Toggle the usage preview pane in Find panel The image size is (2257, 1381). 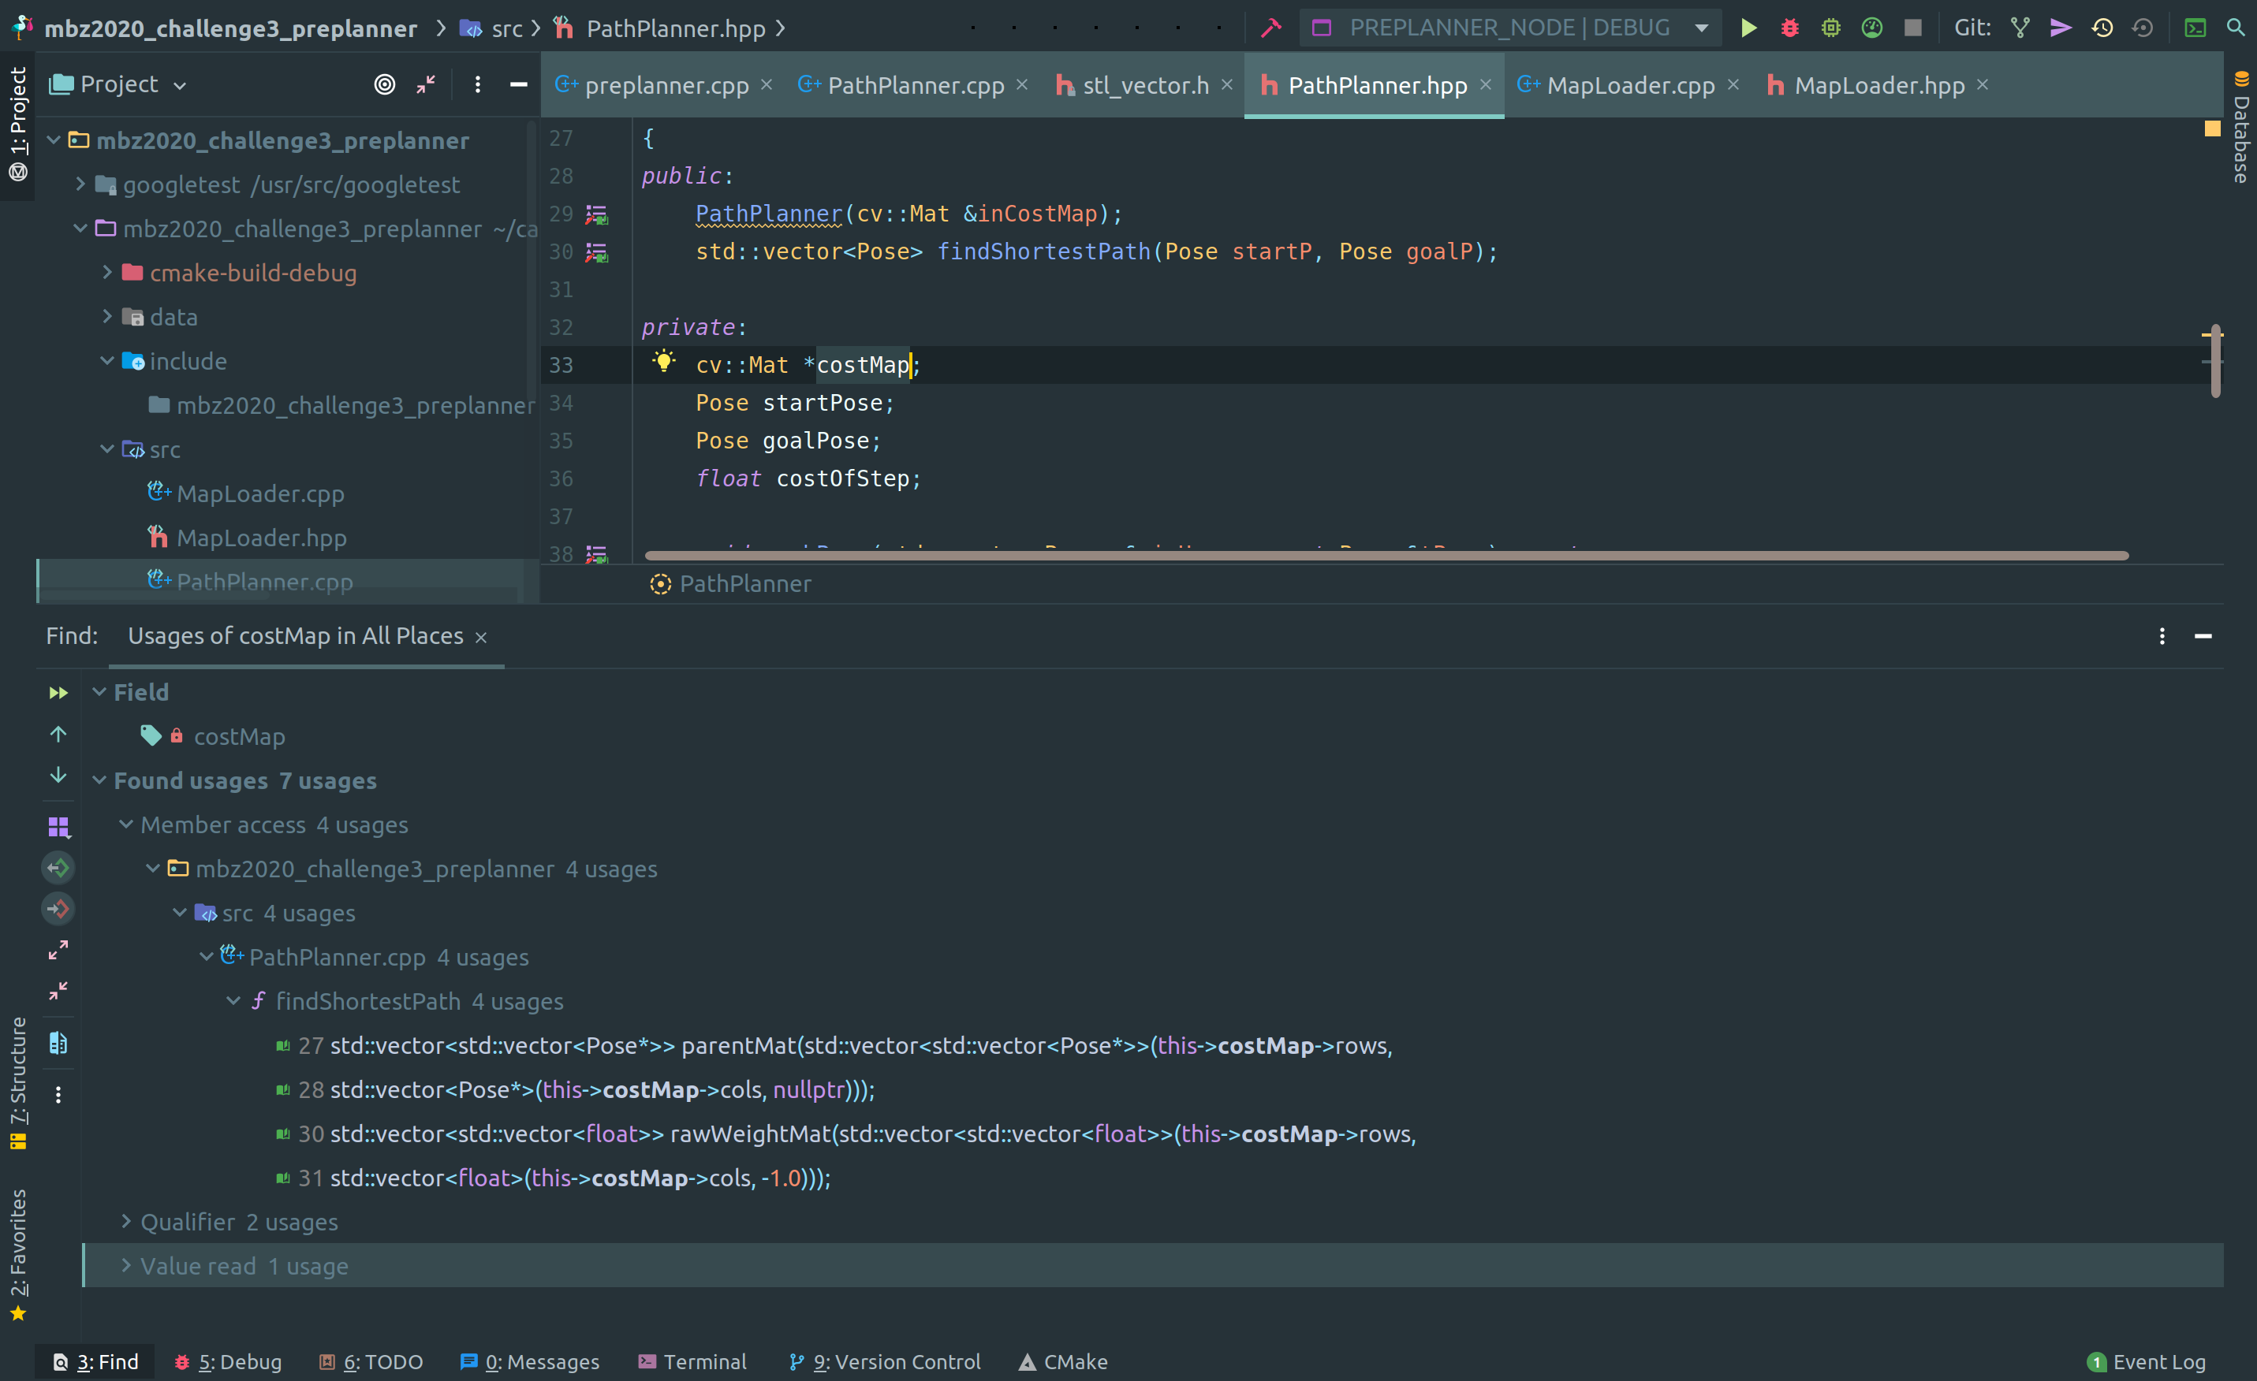(58, 1042)
